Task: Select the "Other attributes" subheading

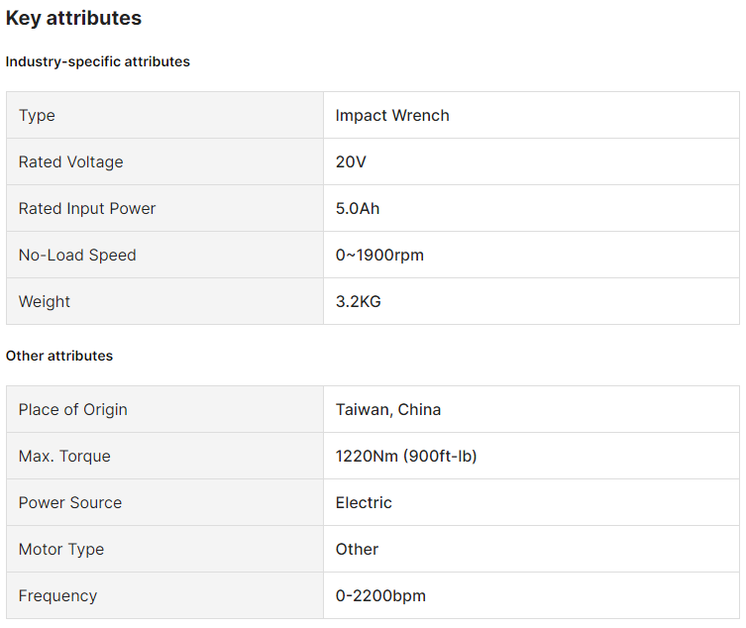Action: click(x=59, y=356)
